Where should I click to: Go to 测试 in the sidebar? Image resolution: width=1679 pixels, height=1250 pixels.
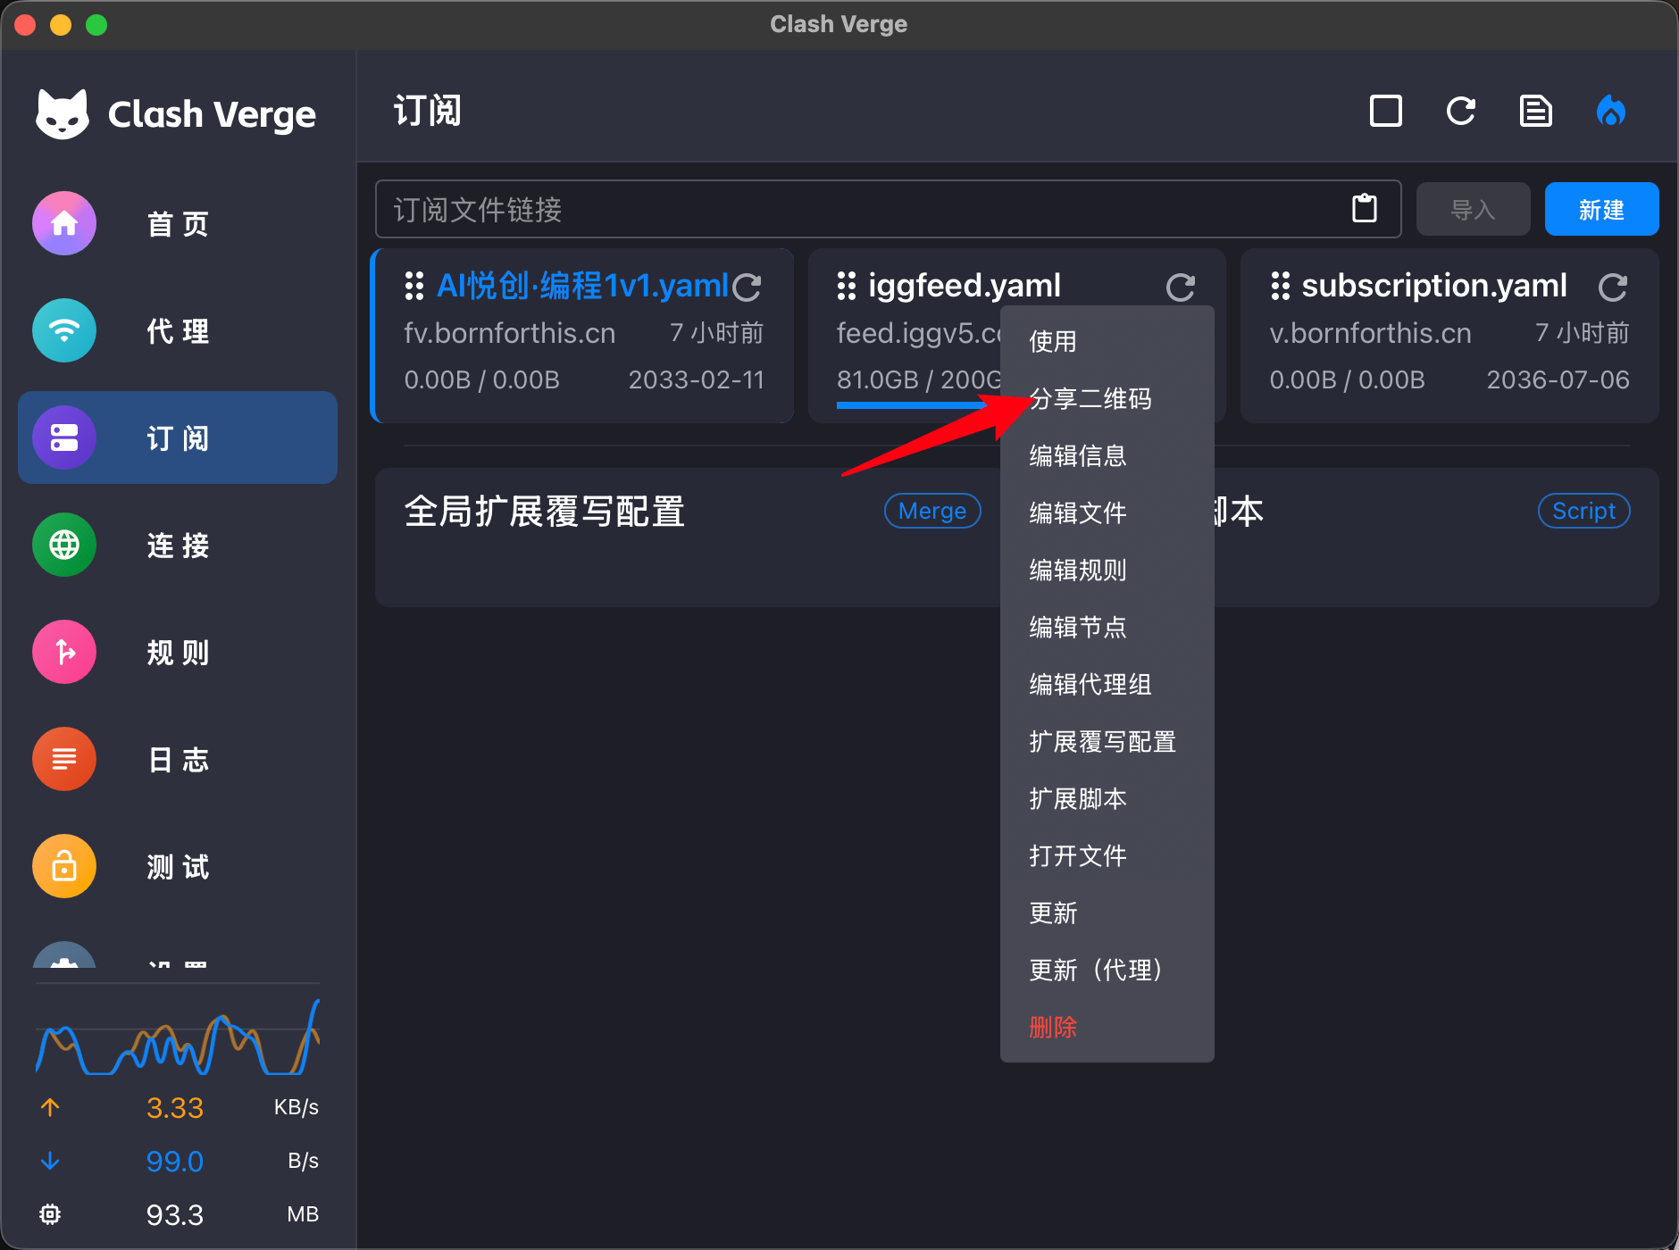[x=178, y=866]
